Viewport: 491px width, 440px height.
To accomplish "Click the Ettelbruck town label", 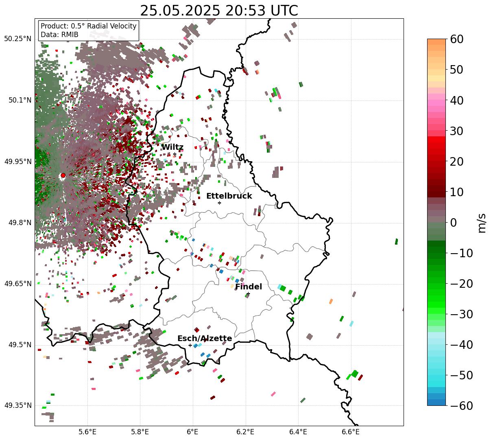I will click(x=229, y=196).
